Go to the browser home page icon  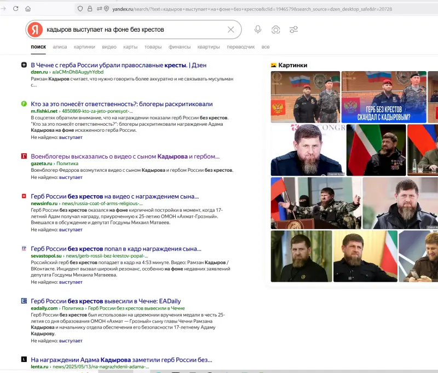coord(28,9)
